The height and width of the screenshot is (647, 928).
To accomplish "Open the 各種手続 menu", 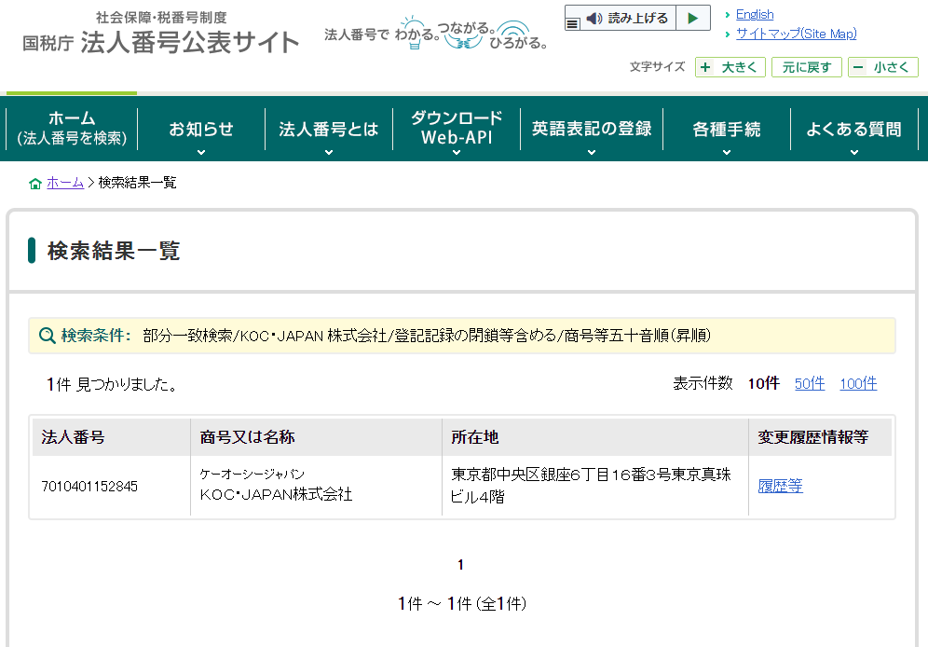I will (x=727, y=129).
